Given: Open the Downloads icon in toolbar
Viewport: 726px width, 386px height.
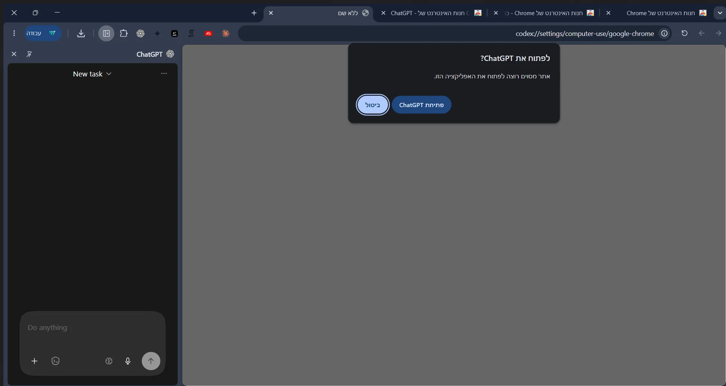Looking at the screenshot, I should click(x=81, y=33).
